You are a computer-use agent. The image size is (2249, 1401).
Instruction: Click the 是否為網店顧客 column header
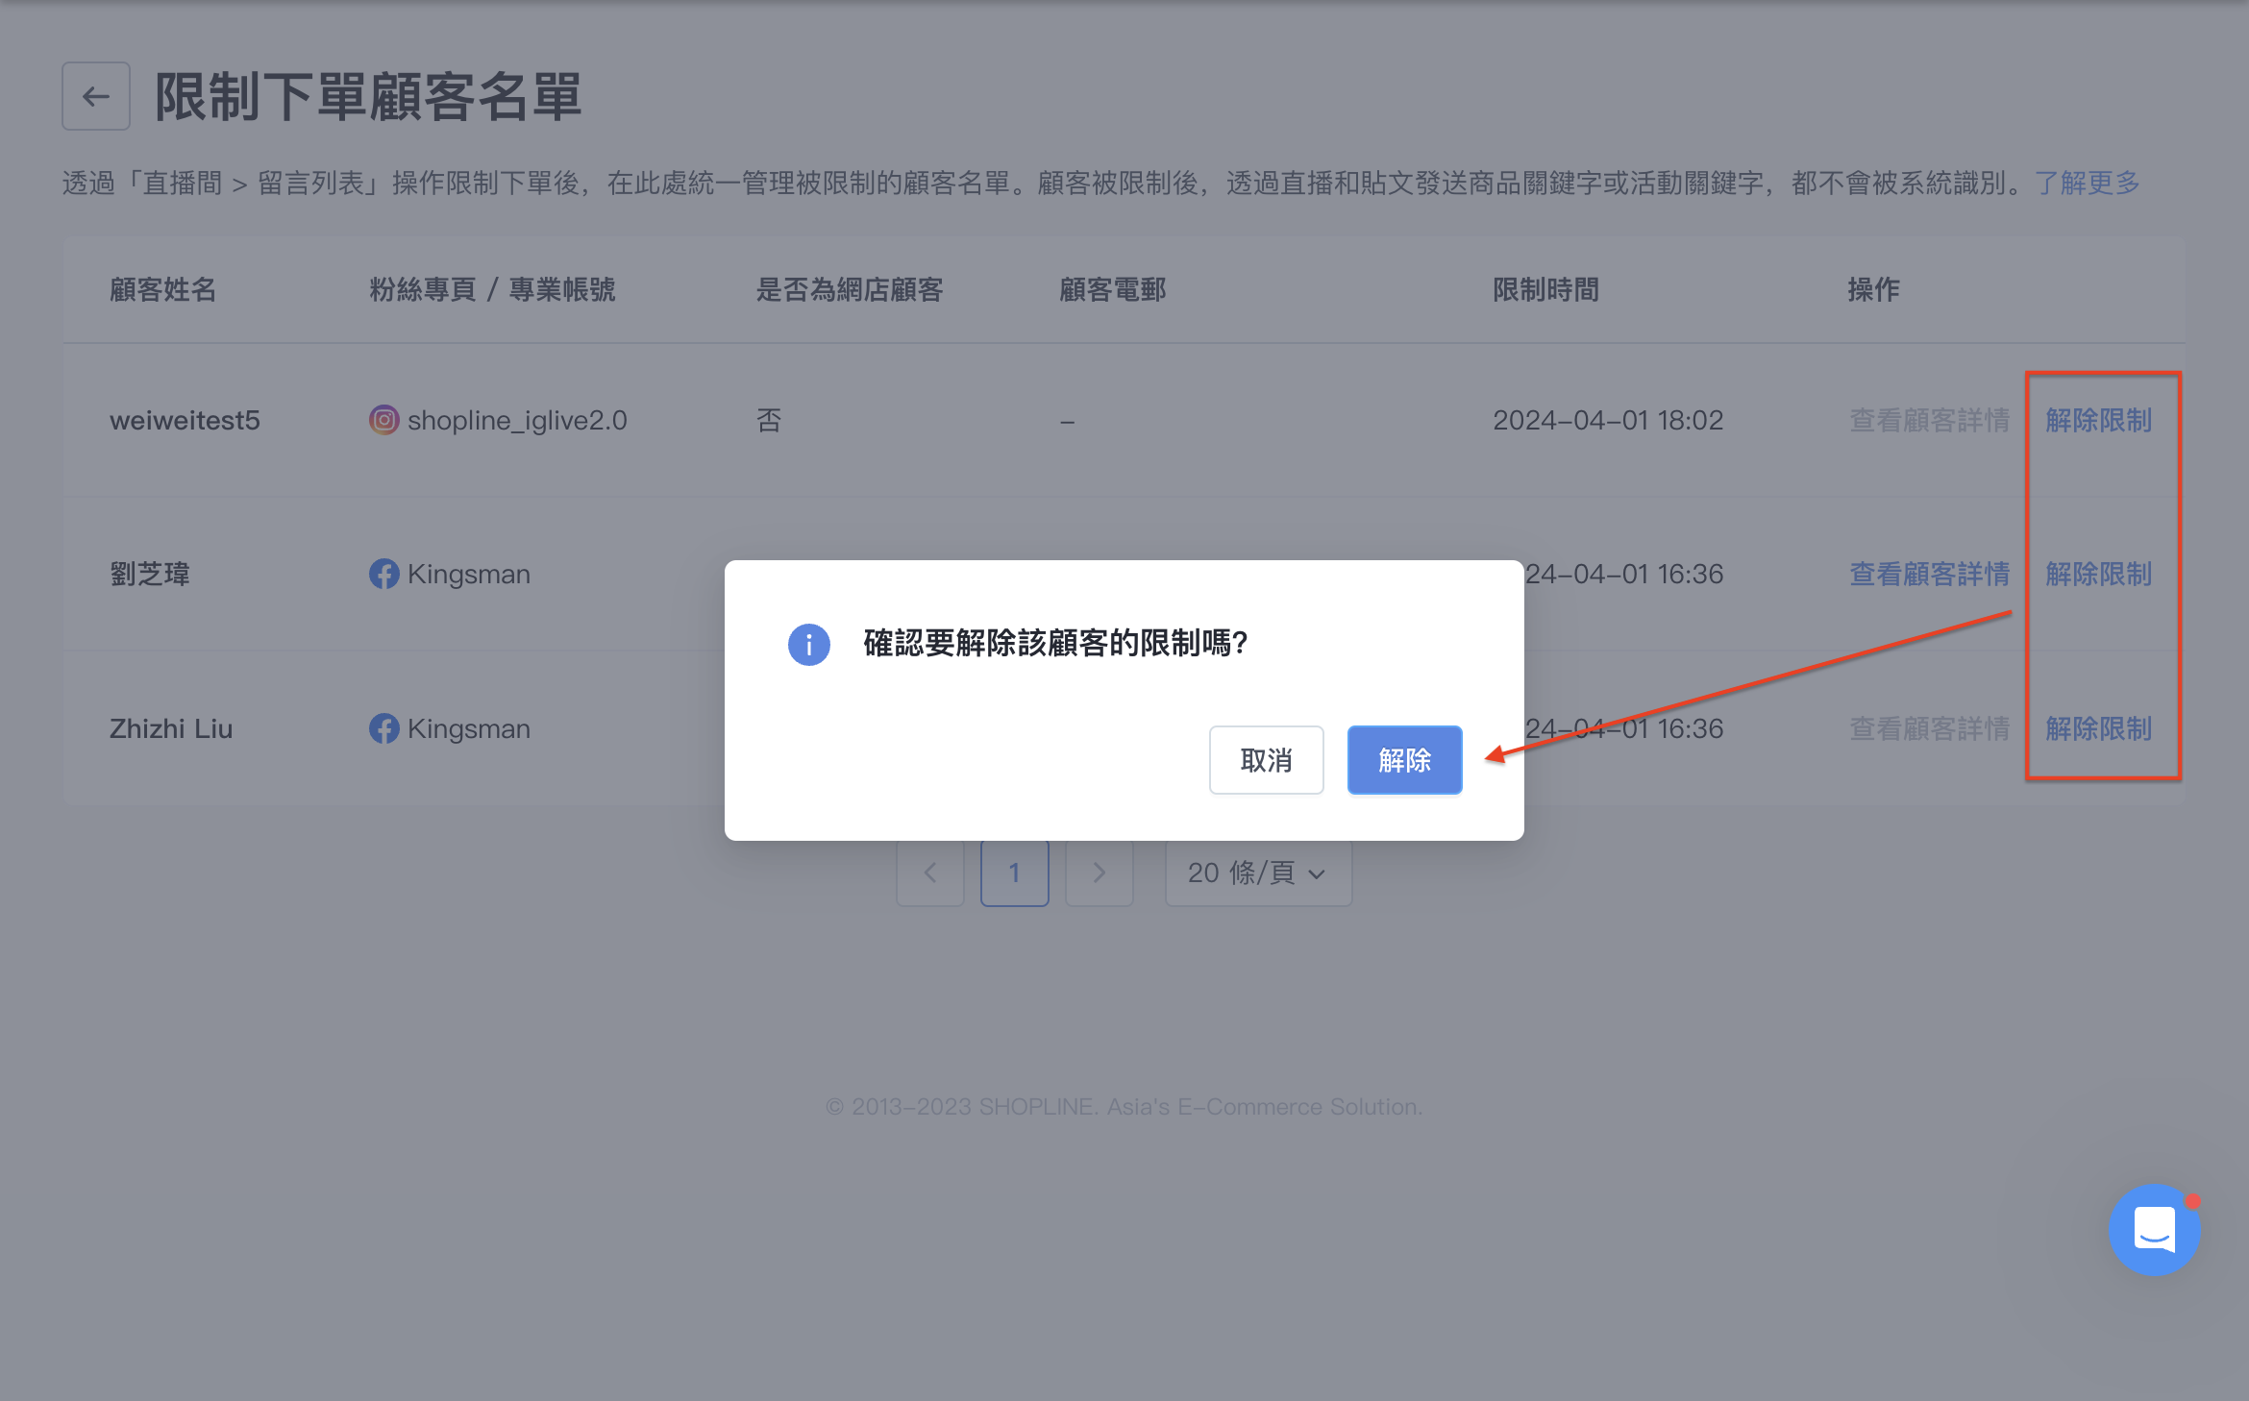850,289
